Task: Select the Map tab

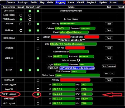Action: click(42, 2)
